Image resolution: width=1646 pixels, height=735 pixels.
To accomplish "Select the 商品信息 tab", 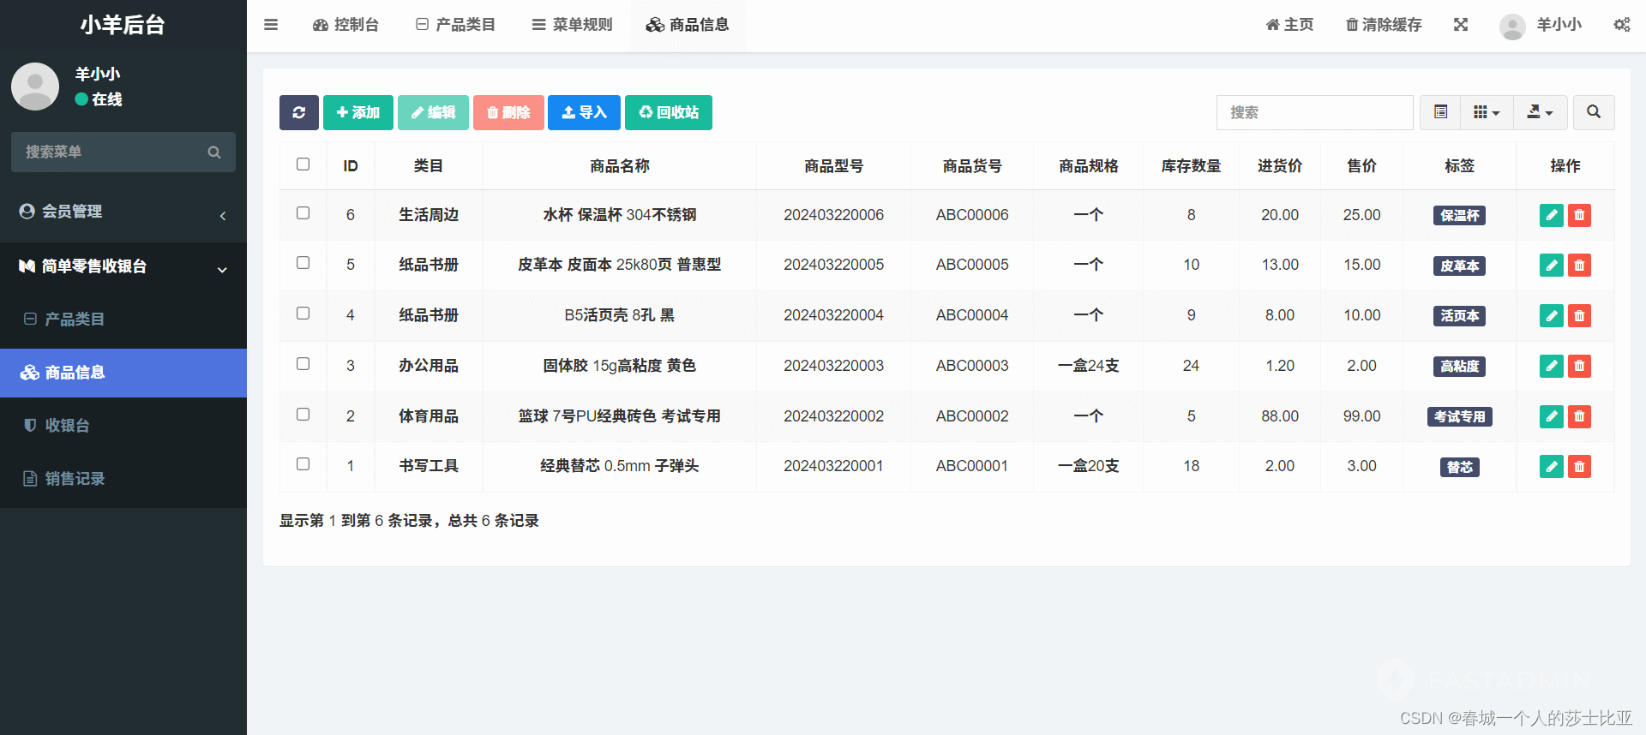I will tap(688, 25).
